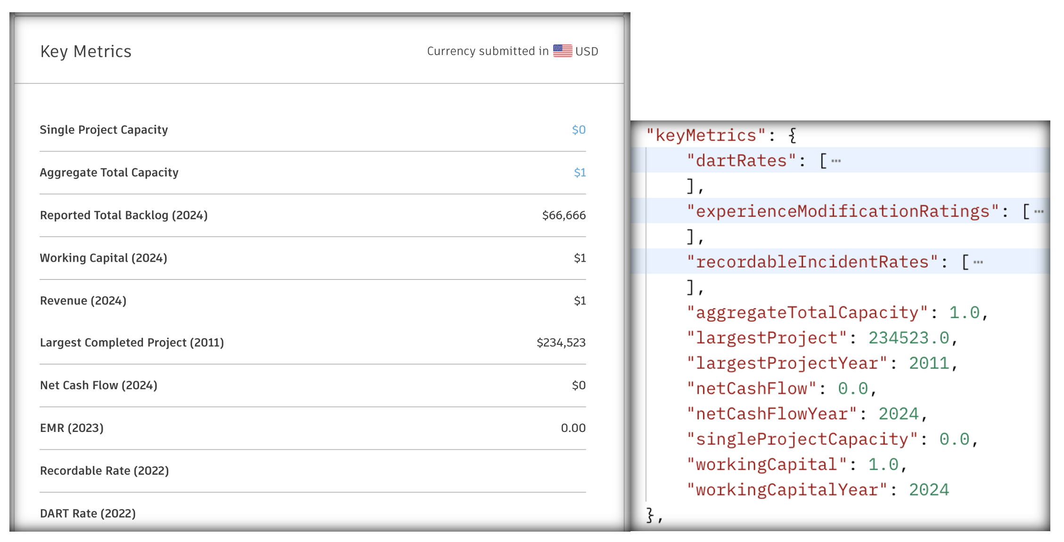Click the "netCashFlowYear" JSON key
Screen dimensions: 1064x542
(771, 414)
